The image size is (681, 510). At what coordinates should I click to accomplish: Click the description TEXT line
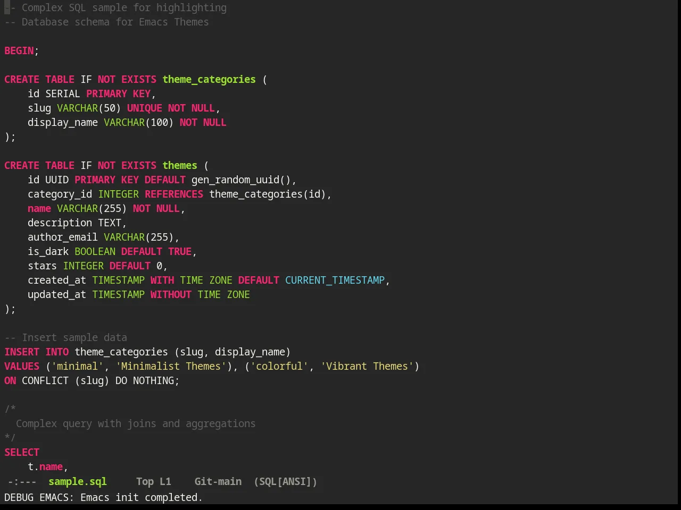click(77, 223)
